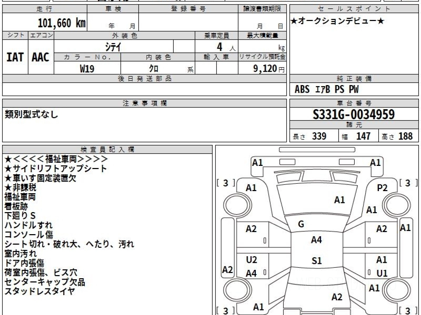Click the A1 mark on the hood panel
The width and height of the screenshot is (421, 315).
(339, 200)
